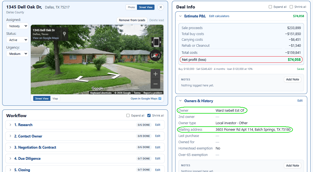Open Keyboard shortcuts in Street View footer
313x172 pixels.
pyautogui.click(x=101, y=93)
